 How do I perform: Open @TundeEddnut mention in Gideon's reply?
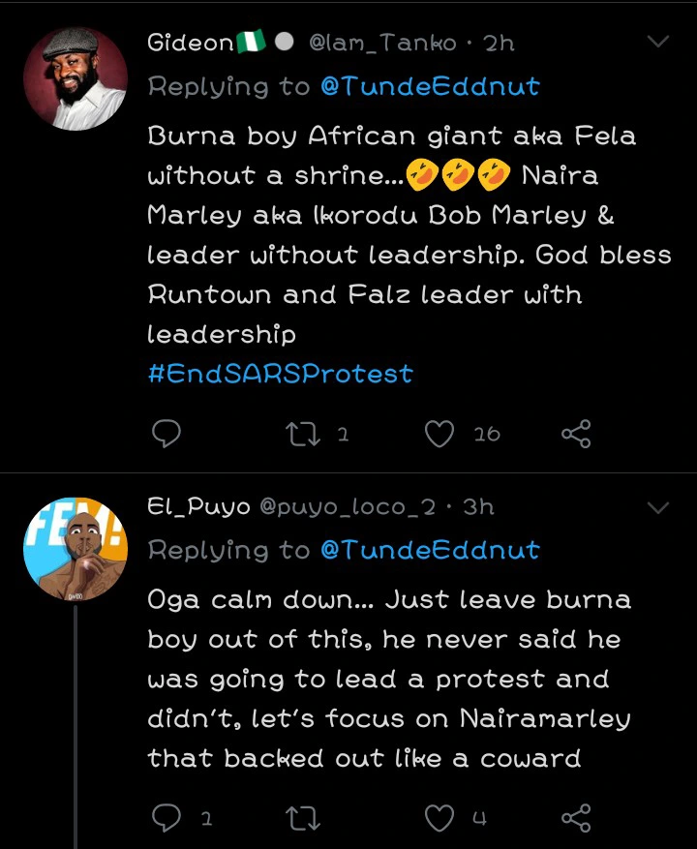(x=430, y=87)
